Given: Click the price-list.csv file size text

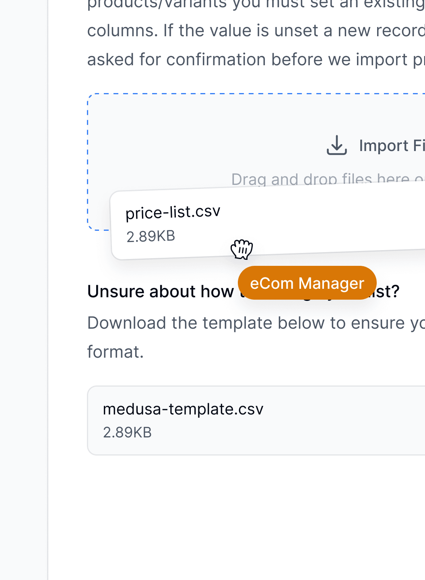Looking at the screenshot, I should point(151,236).
